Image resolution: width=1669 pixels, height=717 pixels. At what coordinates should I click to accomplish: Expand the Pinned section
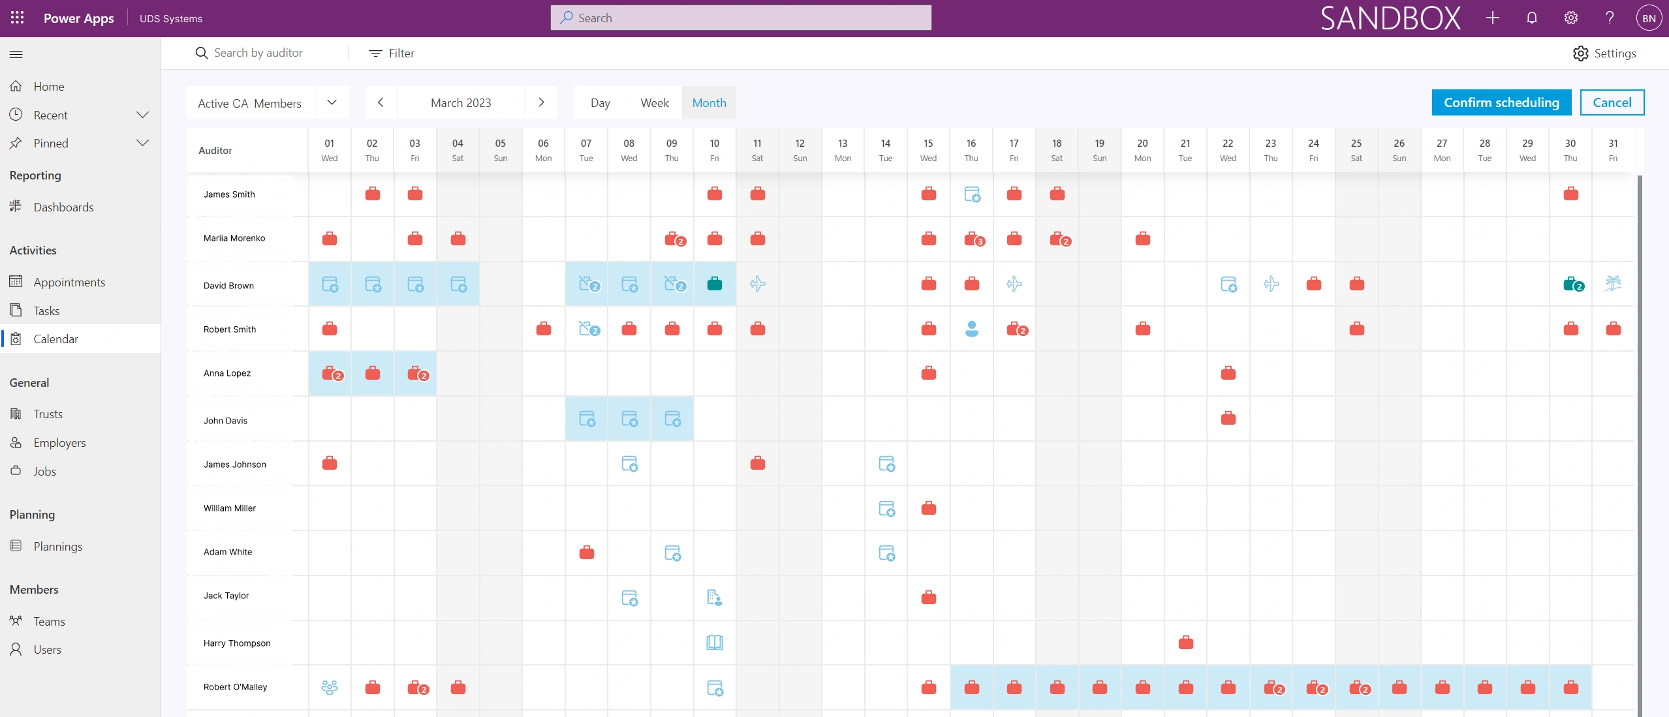143,143
